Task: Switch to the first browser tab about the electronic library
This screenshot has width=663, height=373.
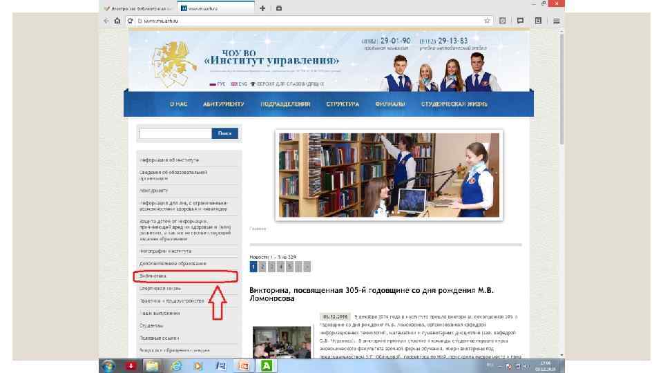Action: pyautogui.click(x=137, y=8)
